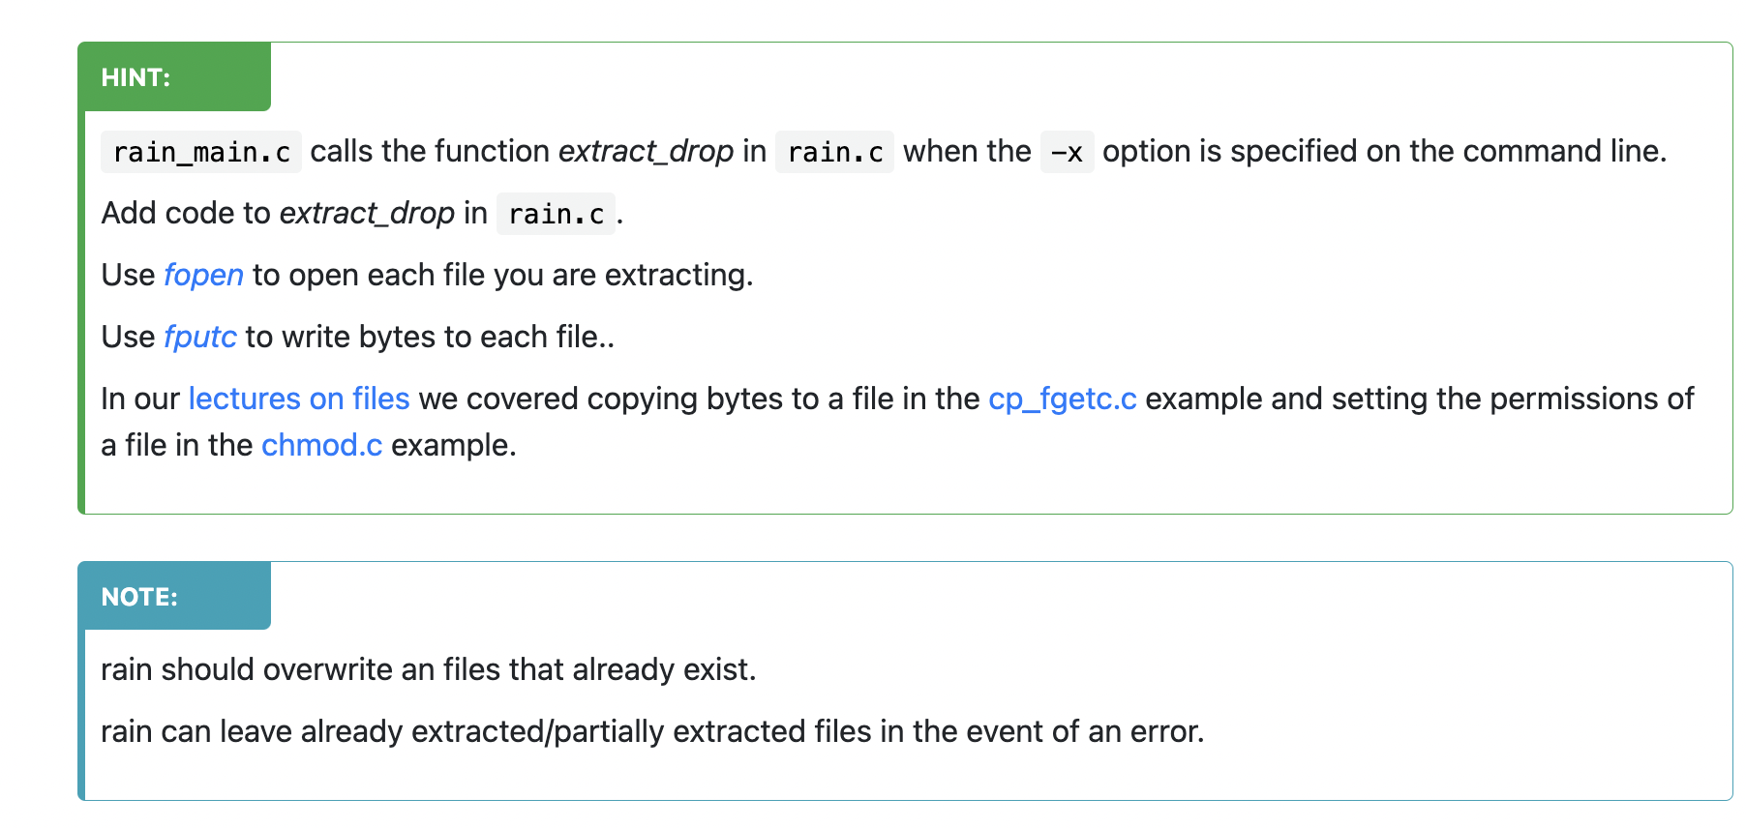The height and width of the screenshot is (828, 1746).
Task: Click the 'rain should overwrite' note sentence
Action: tap(428, 670)
